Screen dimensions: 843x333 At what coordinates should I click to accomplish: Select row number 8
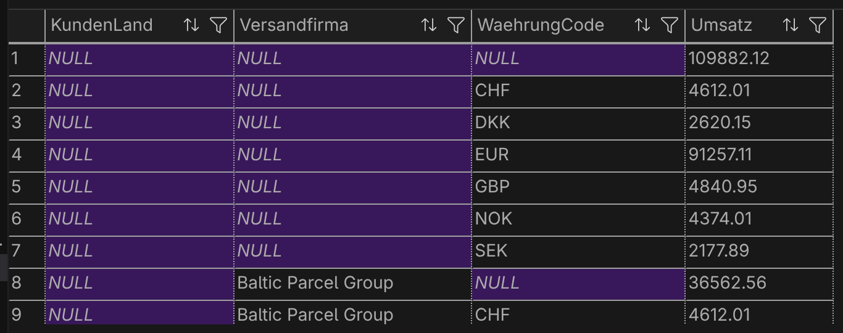coord(17,283)
